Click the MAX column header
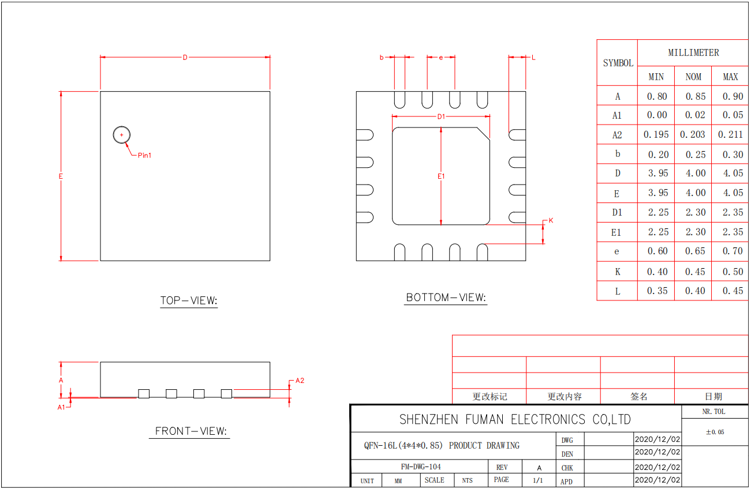 tap(729, 76)
